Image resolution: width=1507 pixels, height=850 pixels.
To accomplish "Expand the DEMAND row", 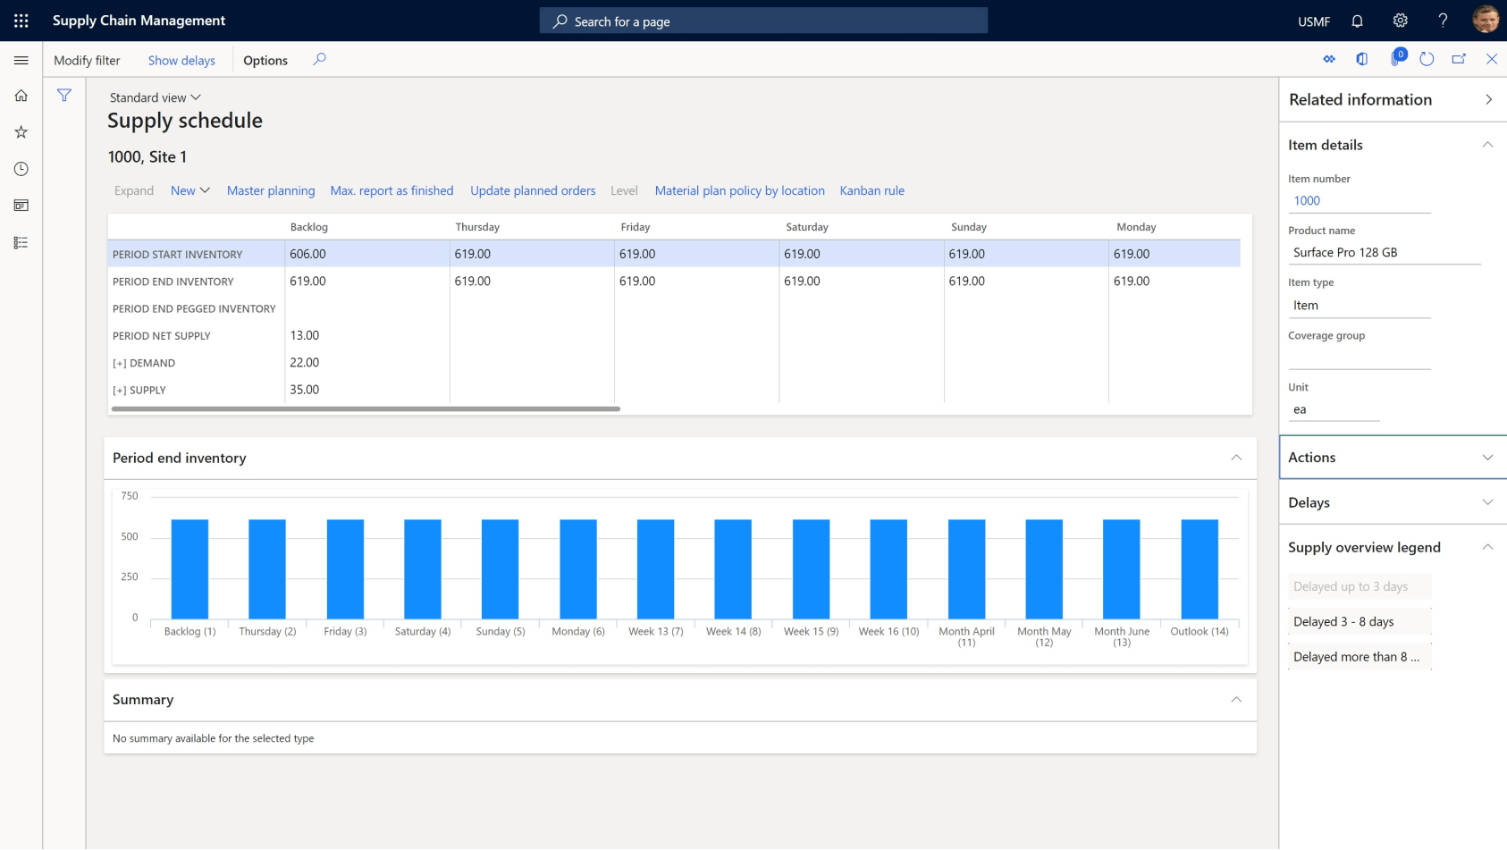I will pyautogui.click(x=120, y=364).
